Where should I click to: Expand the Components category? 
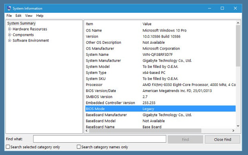[9, 35]
